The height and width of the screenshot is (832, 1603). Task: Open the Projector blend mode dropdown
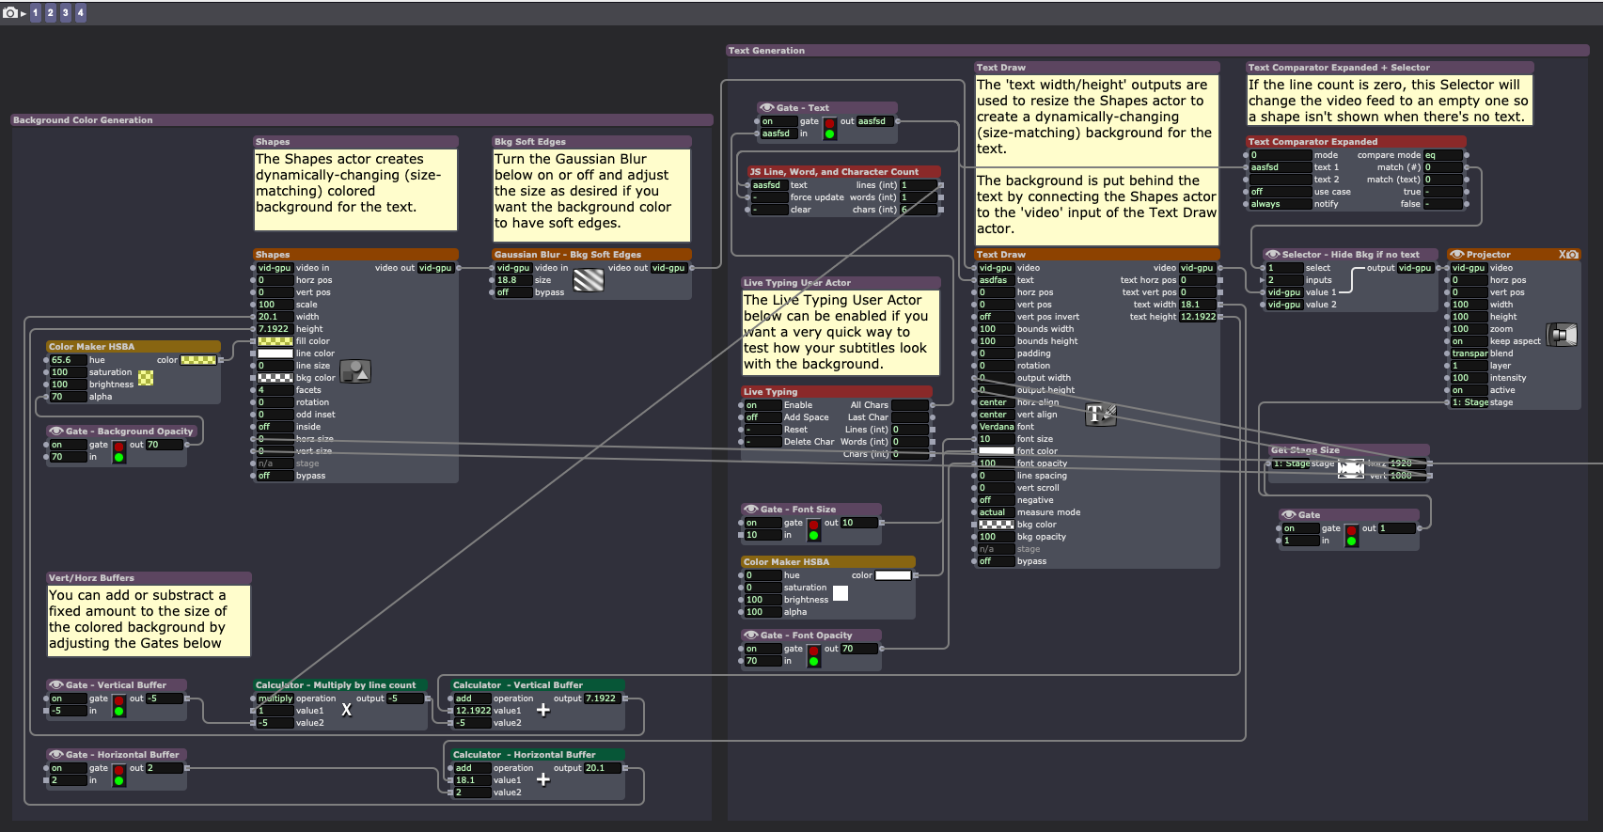click(x=1469, y=353)
